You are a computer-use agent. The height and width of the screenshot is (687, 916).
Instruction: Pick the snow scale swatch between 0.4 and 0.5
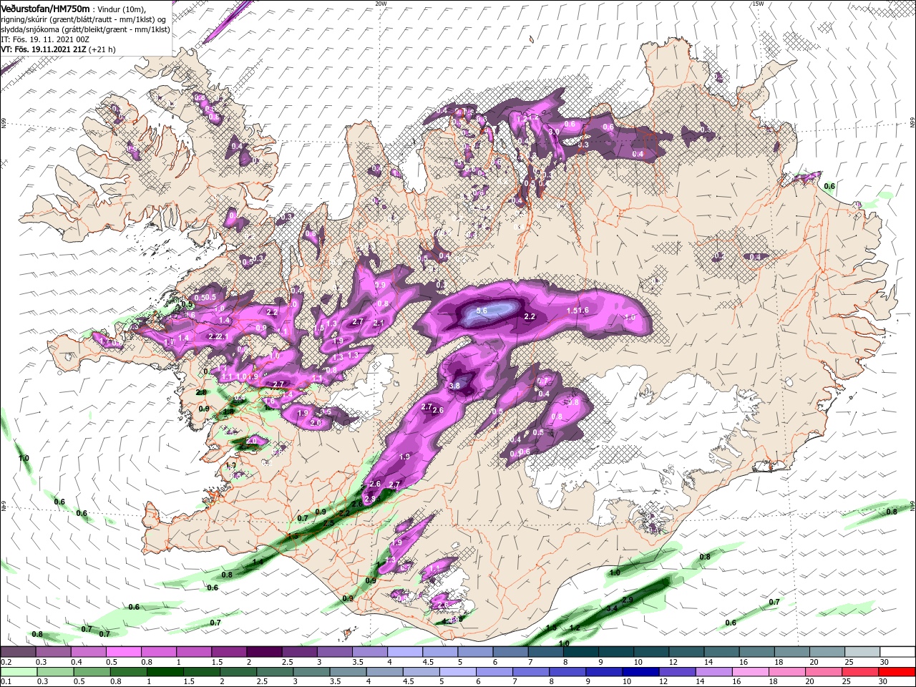point(89,652)
